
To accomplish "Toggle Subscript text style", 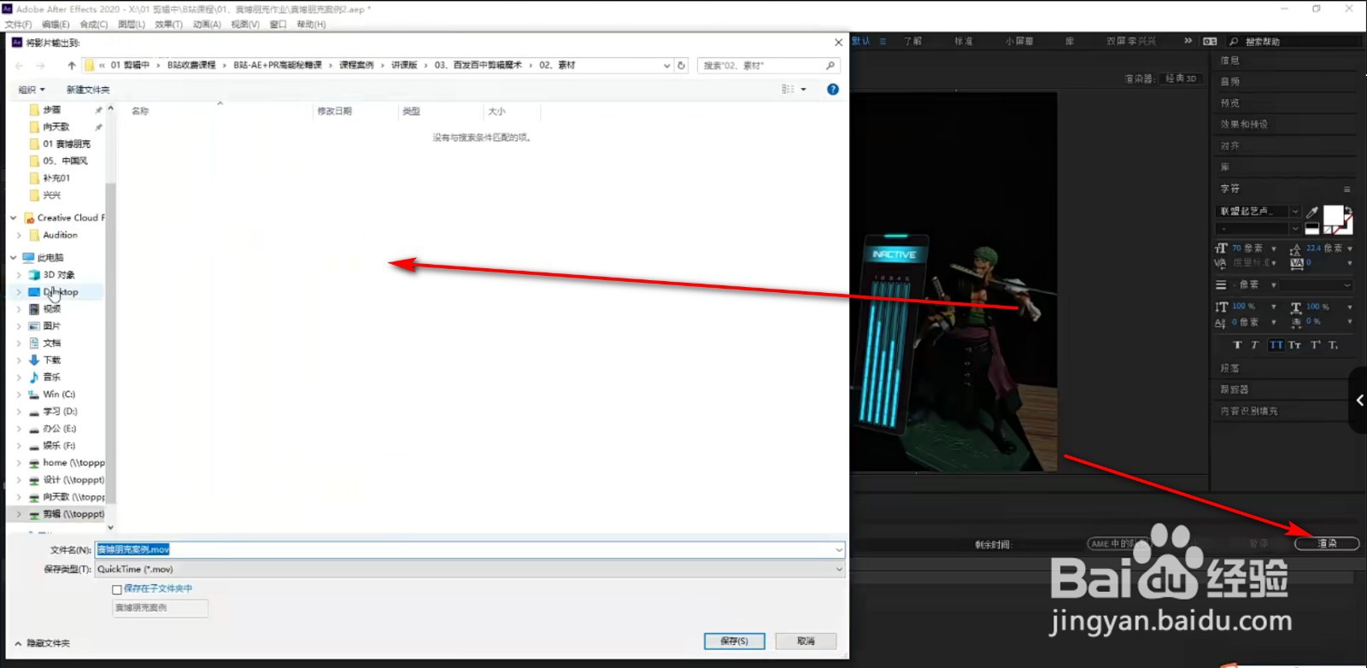I will 1333,345.
